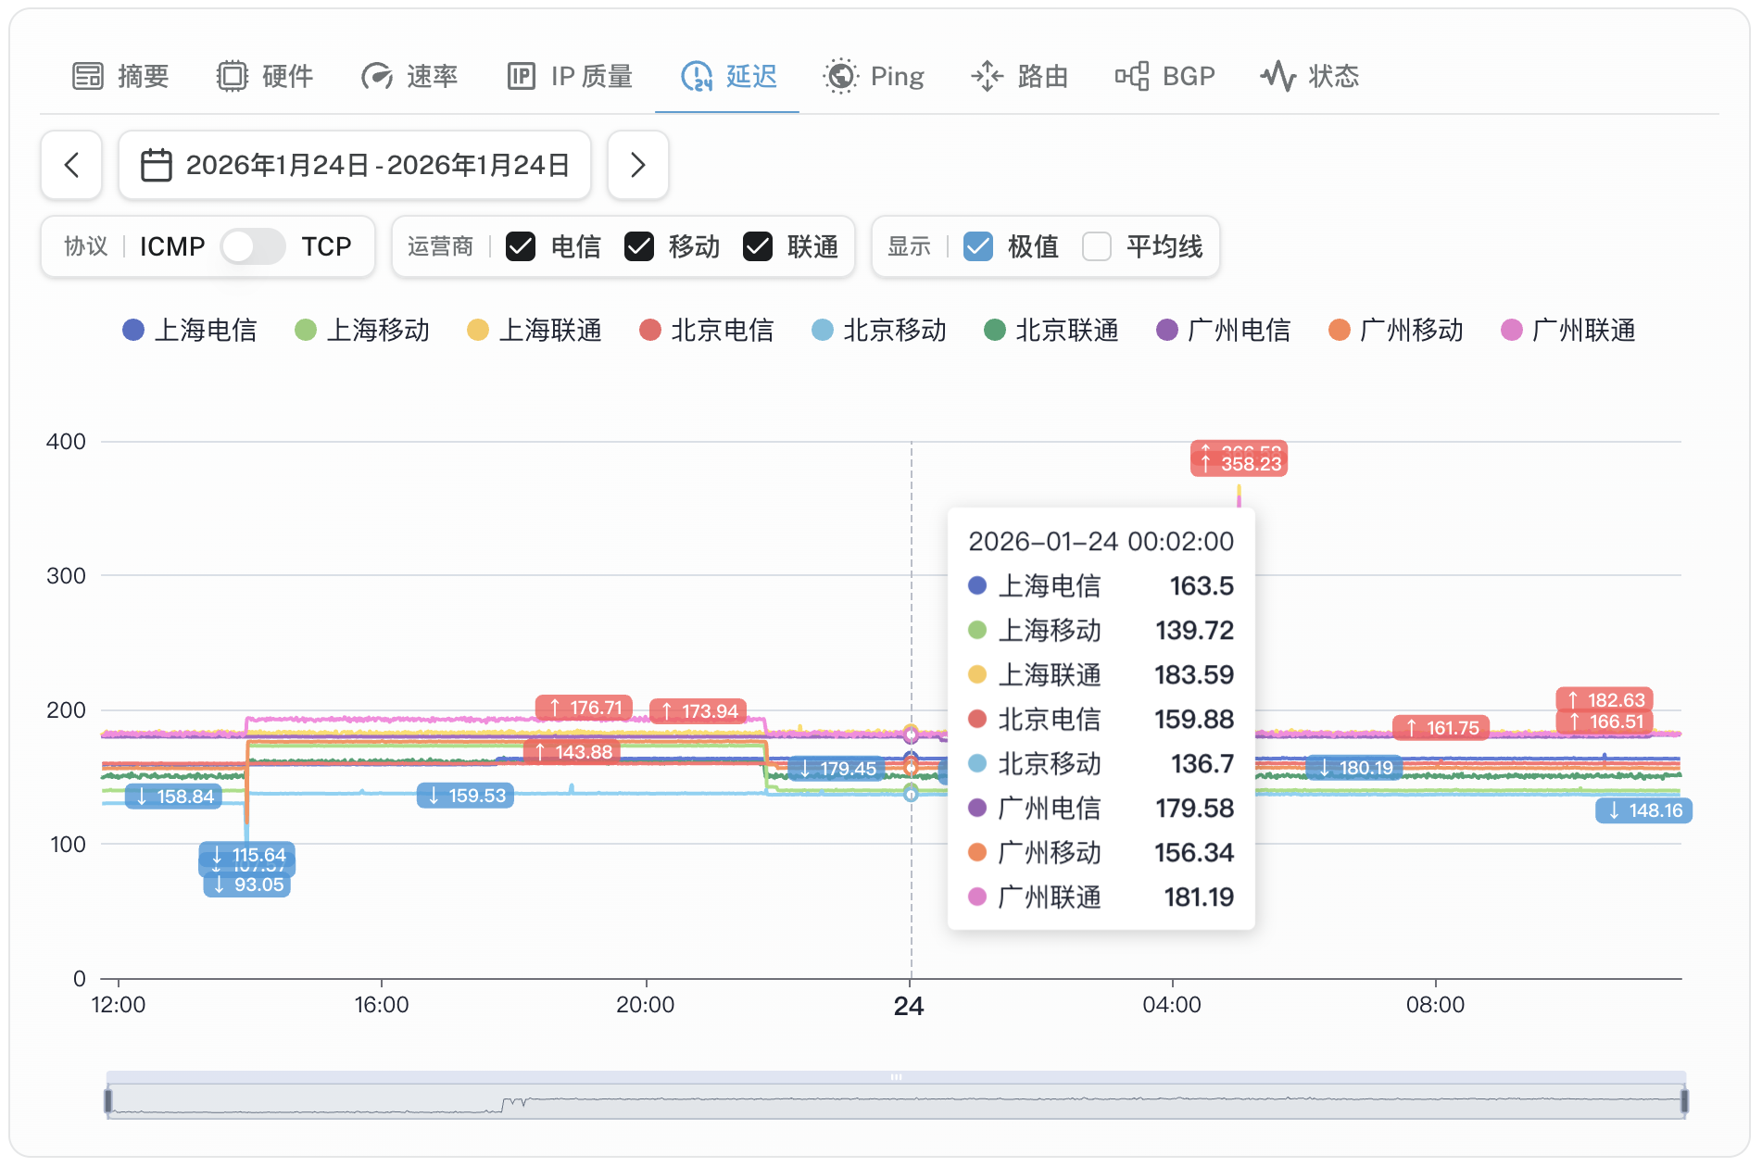The image size is (1762, 1167).
Task: Toggle 上海电信 series in legend
Action: click(x=190, y=330)
